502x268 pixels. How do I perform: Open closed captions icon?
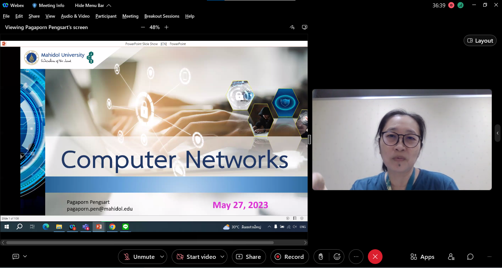click(x=16, y=256)
